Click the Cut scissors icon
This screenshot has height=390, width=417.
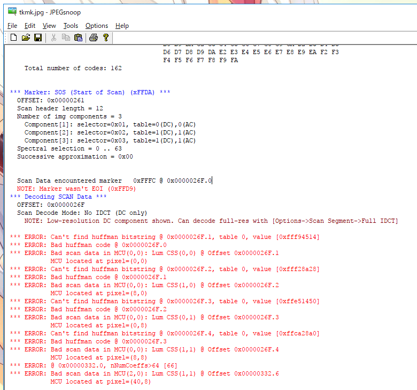[53, 37]
